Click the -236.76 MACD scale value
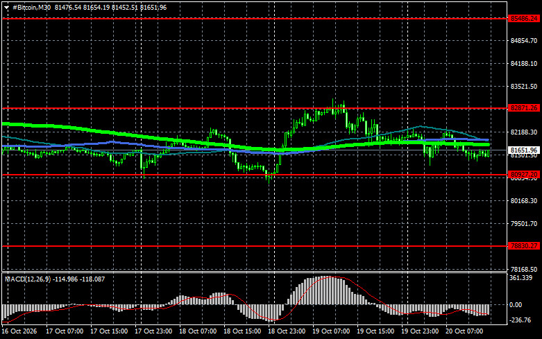 click(x=520, y=320)
